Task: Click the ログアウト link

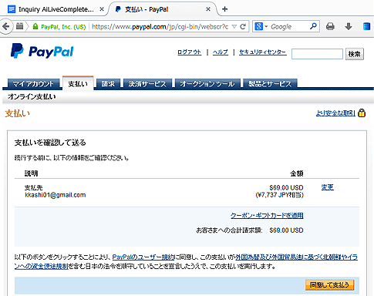Action: tap(190, 52)
